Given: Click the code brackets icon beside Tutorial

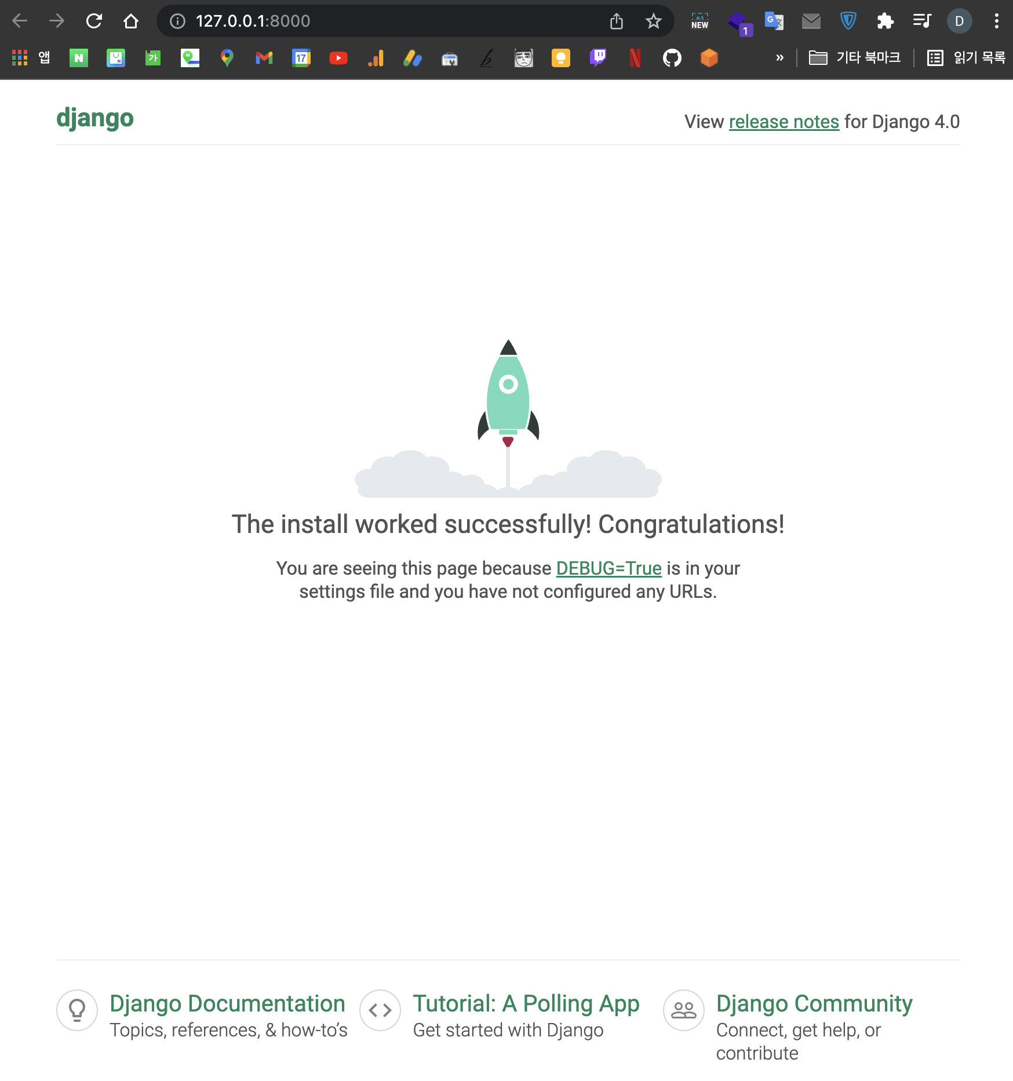Looking at the screenshot, I should (x=380, y=1010).
